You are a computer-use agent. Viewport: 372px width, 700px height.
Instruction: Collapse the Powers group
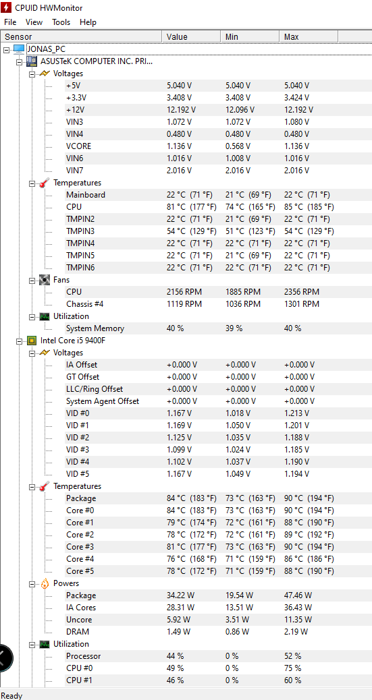point(32,584)
